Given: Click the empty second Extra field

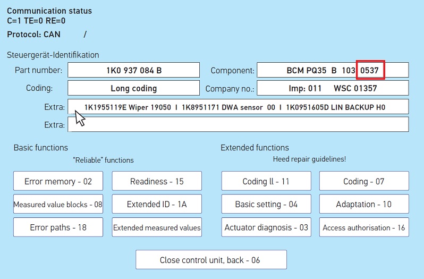Looking at the screenshot, I should pyautogui.click(x=238, y=125).
